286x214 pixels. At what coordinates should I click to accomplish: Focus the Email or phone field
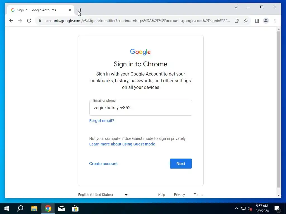(x=141, y=108)
